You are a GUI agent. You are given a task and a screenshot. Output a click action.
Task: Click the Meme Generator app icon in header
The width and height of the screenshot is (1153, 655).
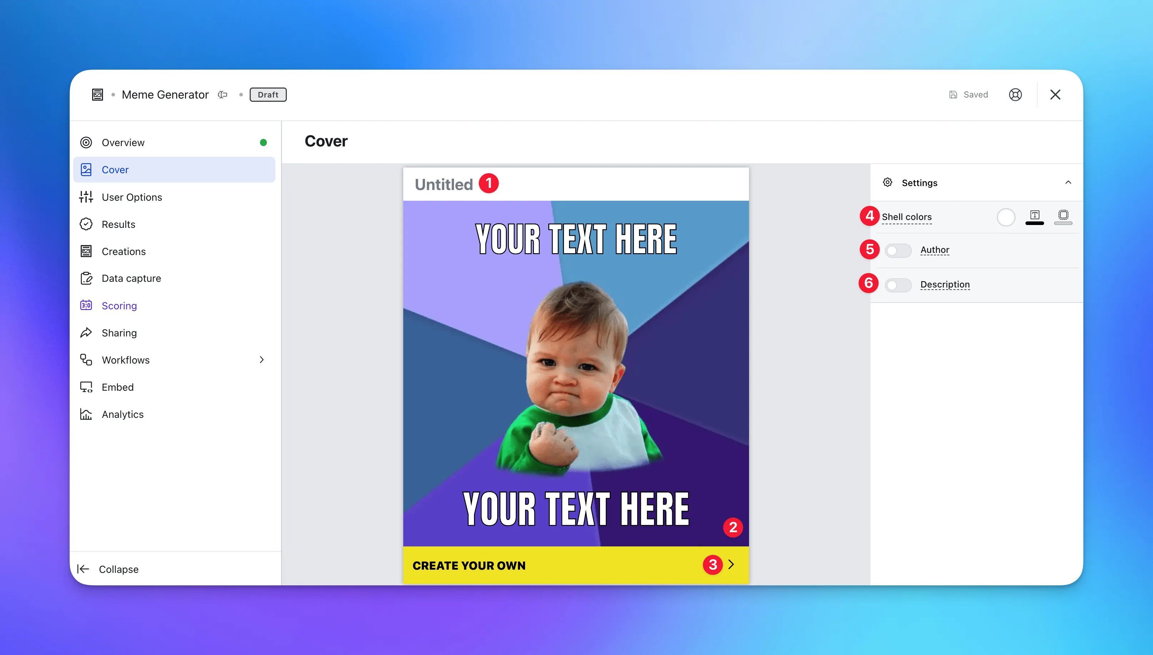[x=98, y=95]
